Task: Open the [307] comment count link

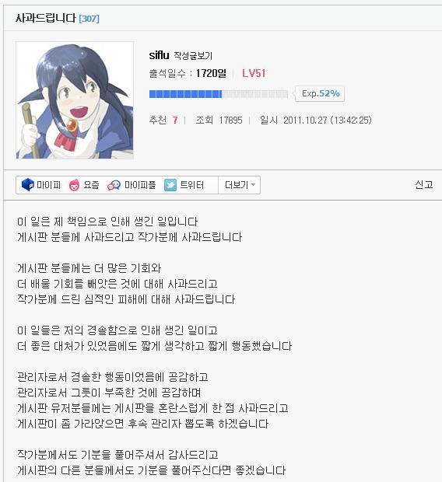Action: [89, 19]
